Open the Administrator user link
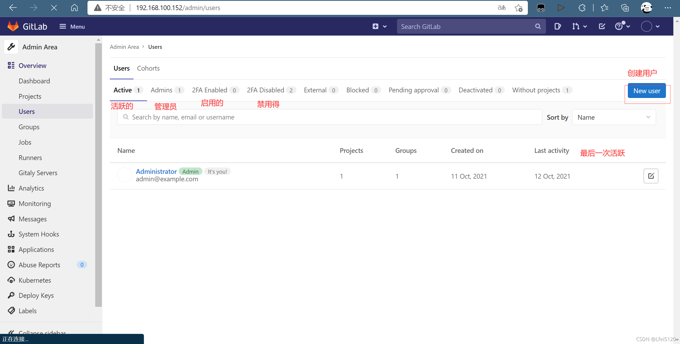 [156, 171]
